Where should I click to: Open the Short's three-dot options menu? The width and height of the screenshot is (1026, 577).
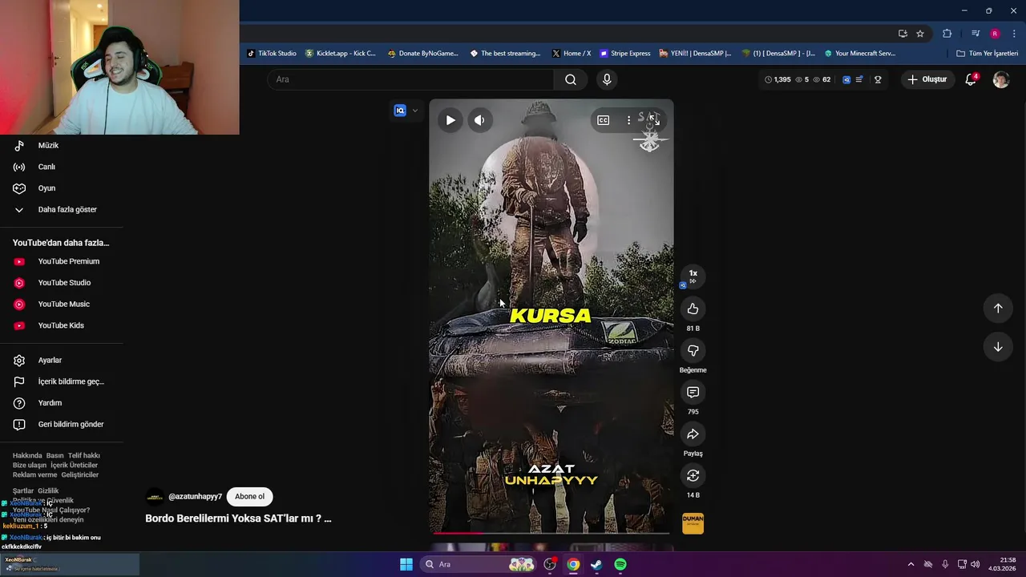click(628, 120)
